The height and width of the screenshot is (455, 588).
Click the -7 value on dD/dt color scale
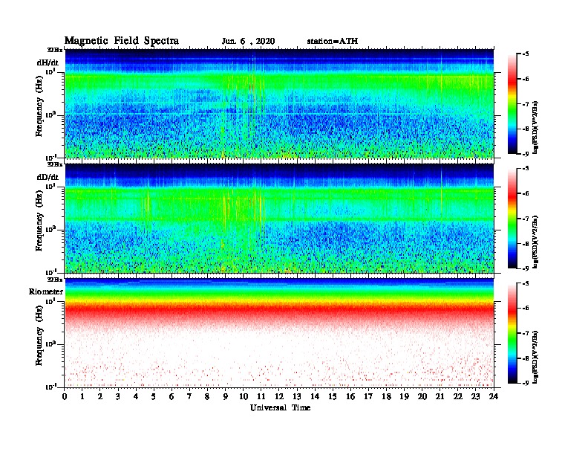click(526, 219)
